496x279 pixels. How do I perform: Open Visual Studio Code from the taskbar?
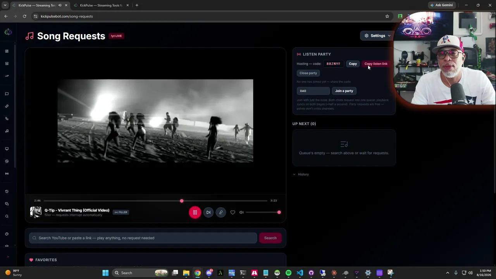[300, 273]
